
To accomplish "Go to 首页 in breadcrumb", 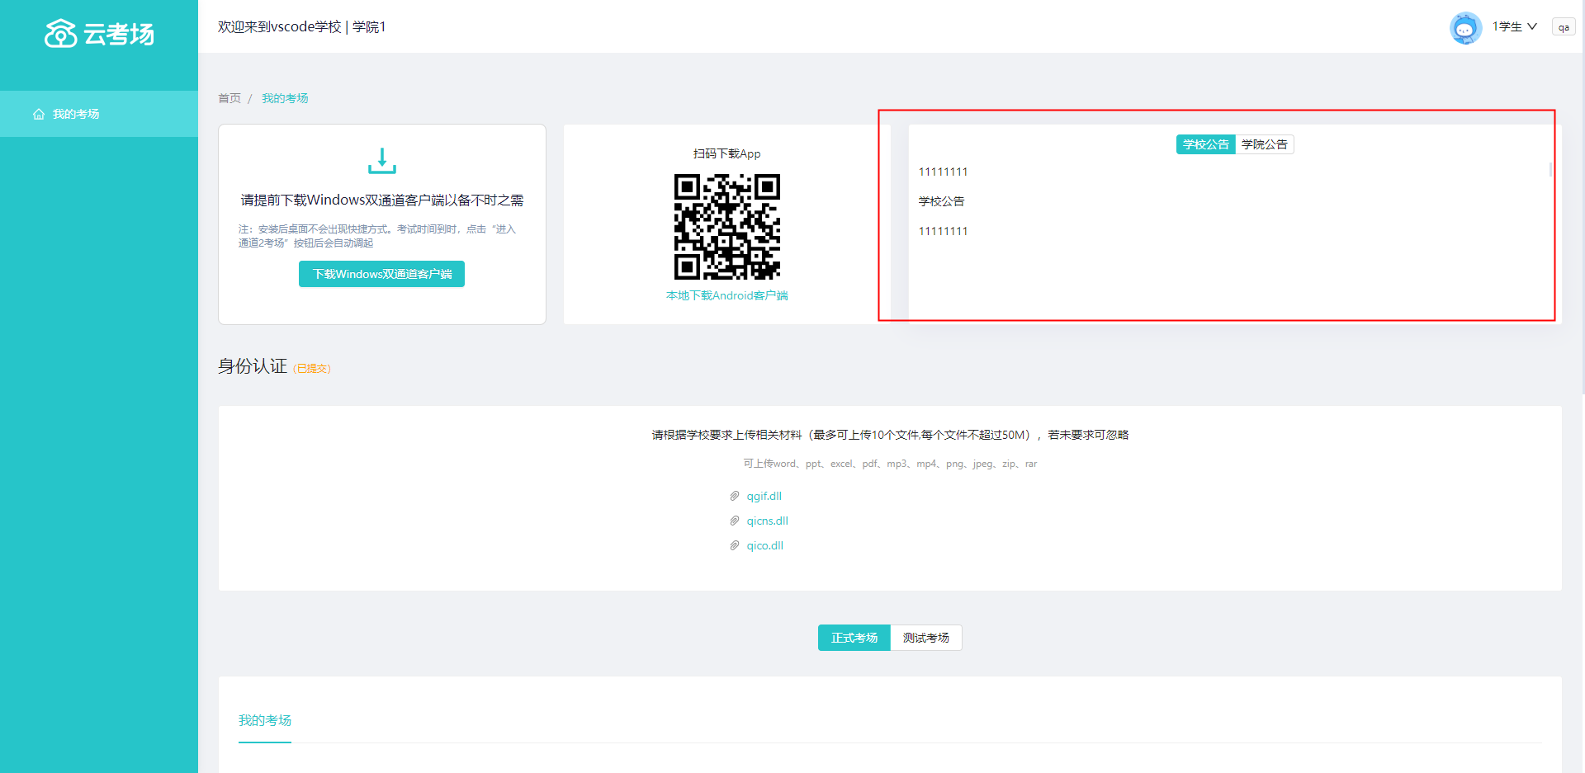I will coord(229,98).
